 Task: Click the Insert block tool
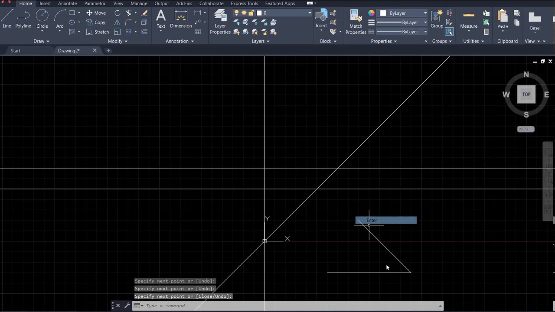pos(321,19)
